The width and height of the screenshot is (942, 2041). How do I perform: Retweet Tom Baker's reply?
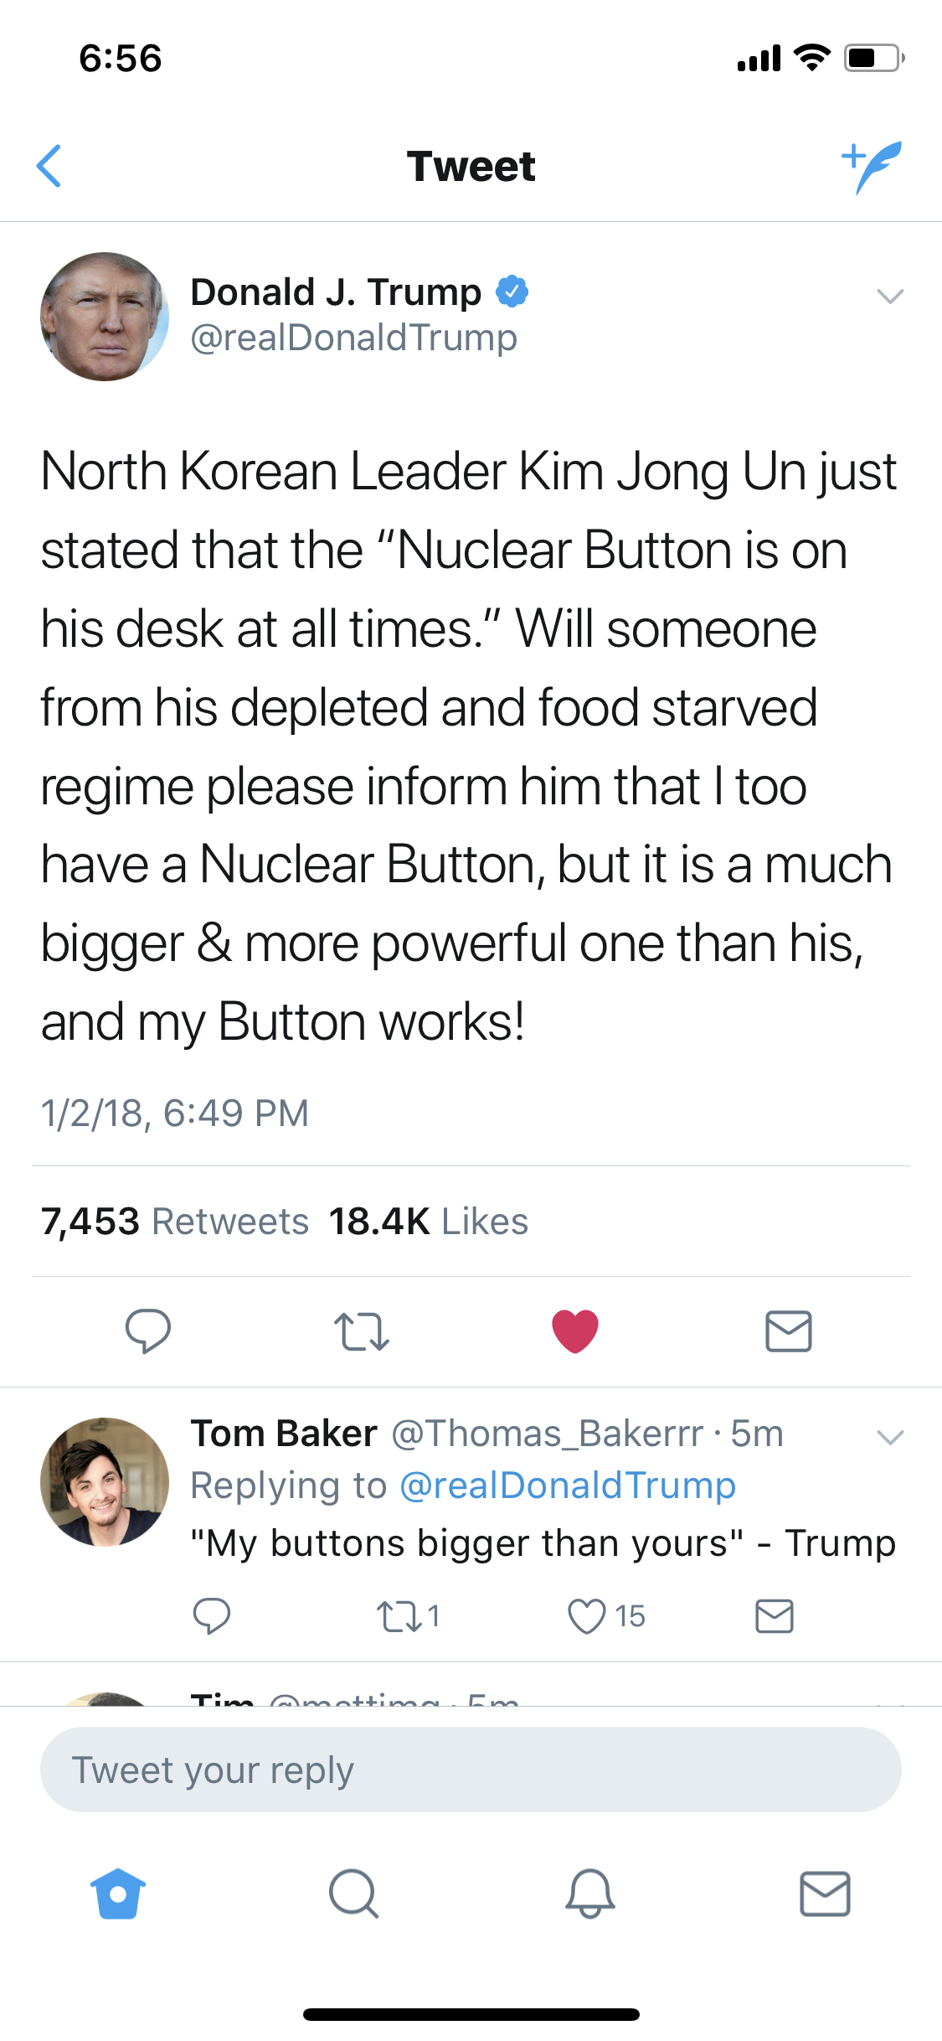tap(399, 1616)
